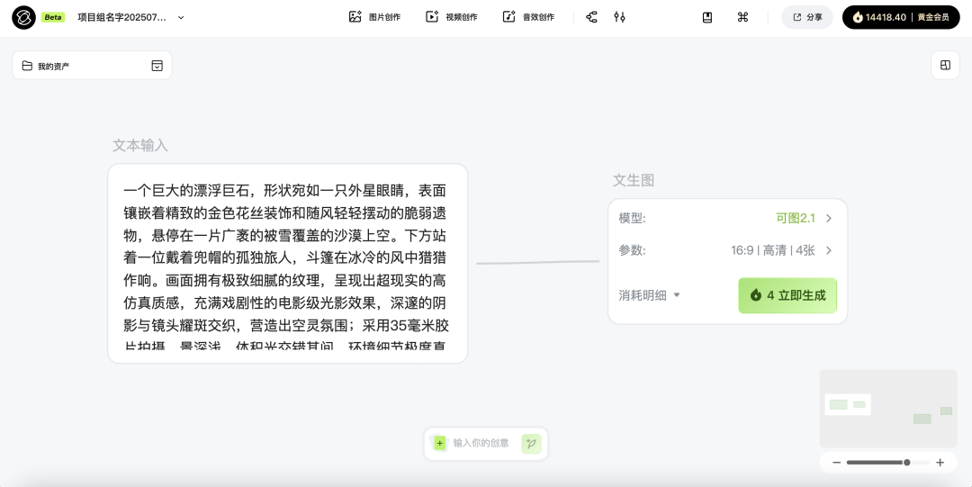Click the Beta badge label

(x=53, y=17)
